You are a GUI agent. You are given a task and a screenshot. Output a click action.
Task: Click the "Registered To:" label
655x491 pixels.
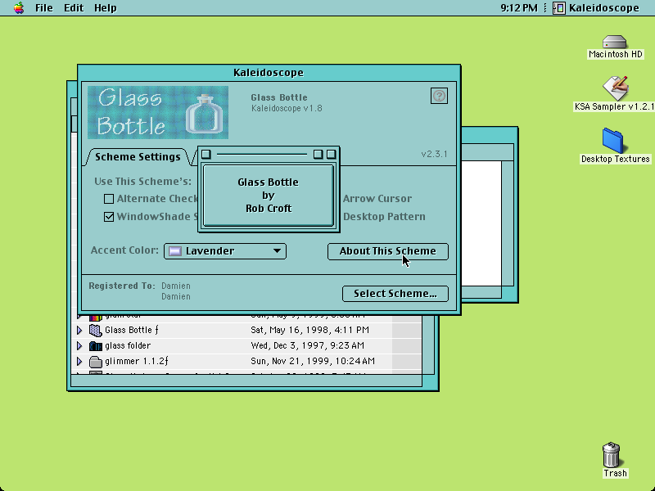tap(122, 286)
